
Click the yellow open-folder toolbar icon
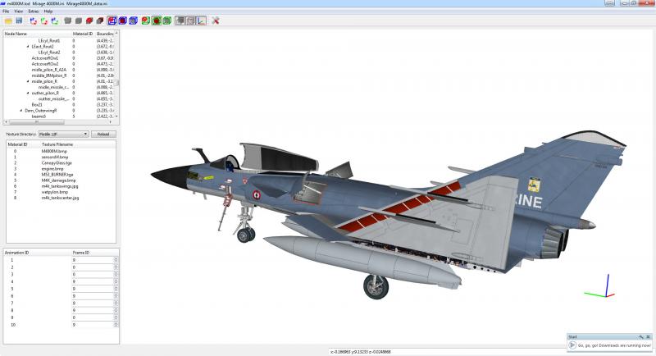[8, 21]
